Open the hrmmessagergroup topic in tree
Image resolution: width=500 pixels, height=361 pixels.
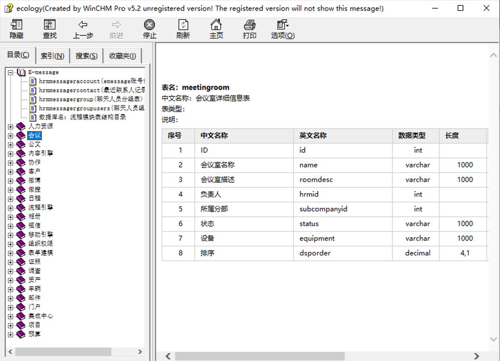(x=90, y=99)
